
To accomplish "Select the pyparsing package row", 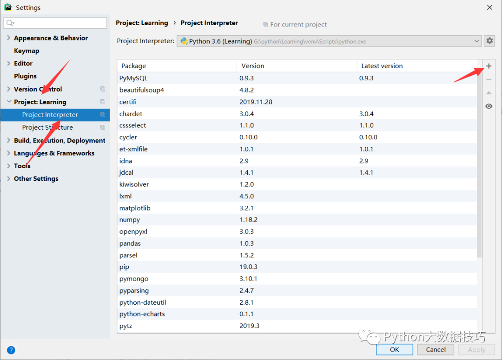I will click(297, 291).
